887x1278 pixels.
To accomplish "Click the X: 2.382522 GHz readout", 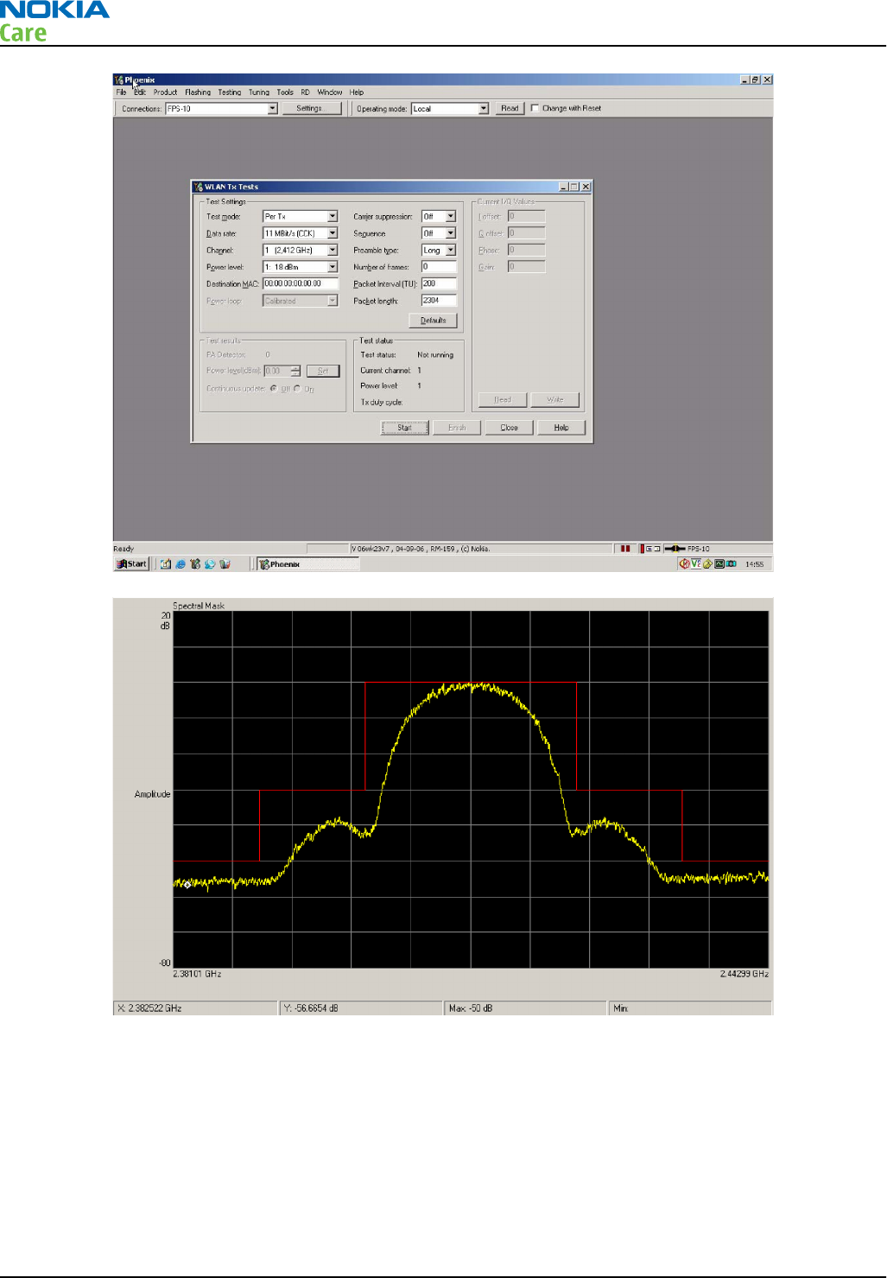I will tap(195, 1008).
